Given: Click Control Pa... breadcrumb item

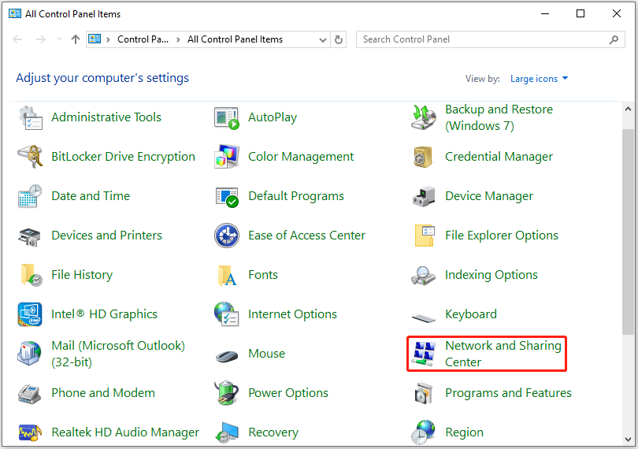Looking at the screenshot, I should click(143, 39).
